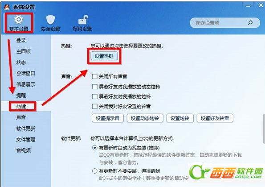This screenshot has width=265, height=187.
Task: Open the 基本设置 gear icon tab
Action: pos(19,23)
